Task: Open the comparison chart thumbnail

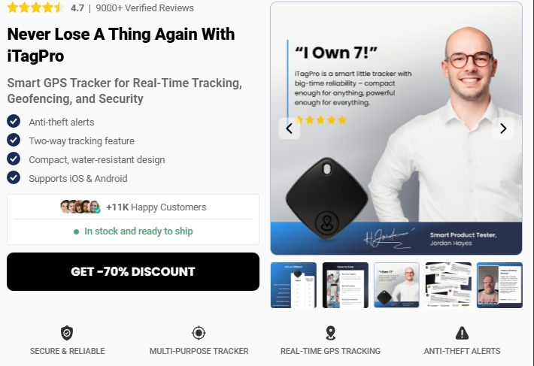Action: pyautogui.click(x=293, y=285)
